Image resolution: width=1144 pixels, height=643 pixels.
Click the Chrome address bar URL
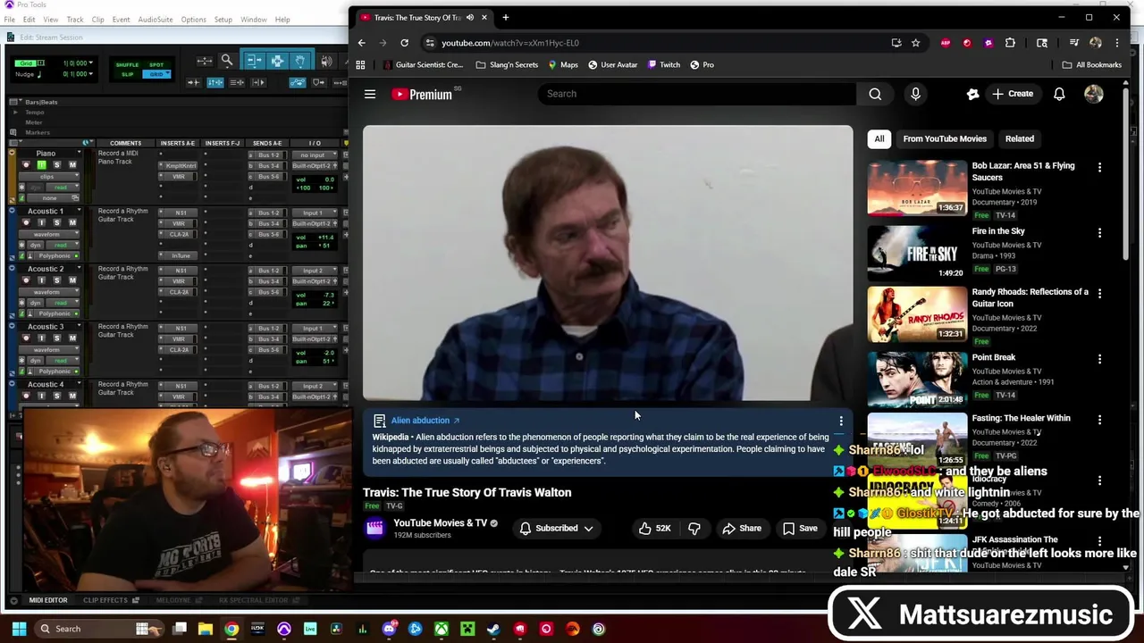pyautogui.click(x=510, y=43)
